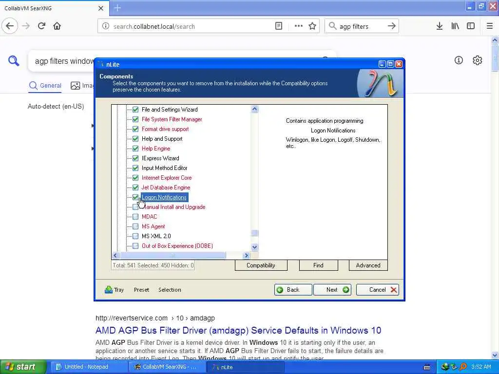Bookmark this page with star icon
Screen dimensions: 499x374
click(312, 26)
